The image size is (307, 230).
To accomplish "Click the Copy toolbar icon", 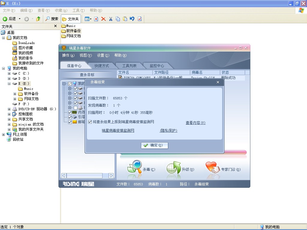I will (x=118, y=19).
